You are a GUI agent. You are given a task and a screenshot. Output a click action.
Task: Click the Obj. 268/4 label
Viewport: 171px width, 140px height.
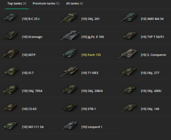coord(92,91)
